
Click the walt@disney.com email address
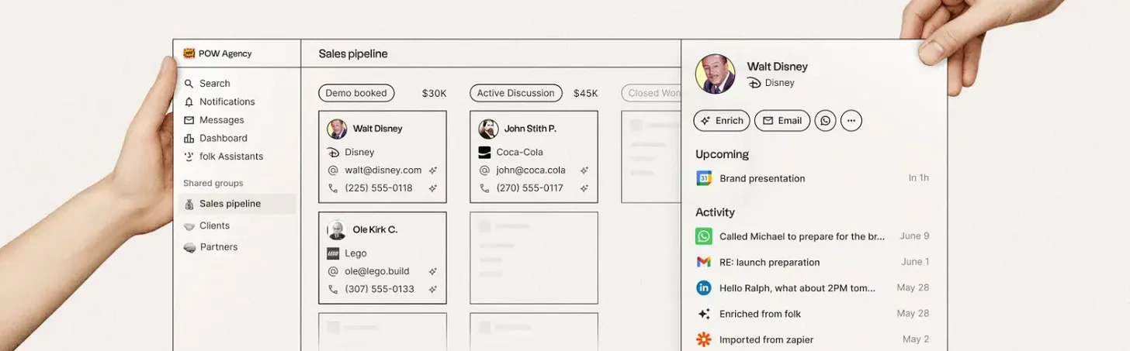[383, 170]
